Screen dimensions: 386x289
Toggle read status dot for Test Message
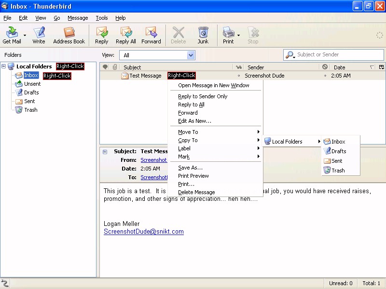point(238,76)
